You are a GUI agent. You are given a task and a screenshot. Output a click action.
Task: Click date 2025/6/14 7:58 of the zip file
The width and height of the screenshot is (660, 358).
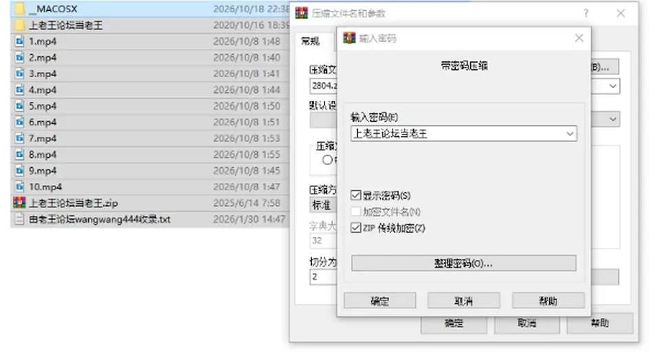(x=247, y=203)
